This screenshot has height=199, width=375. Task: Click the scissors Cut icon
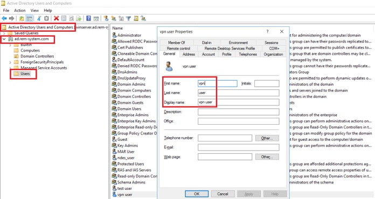[x=39, y=18]
